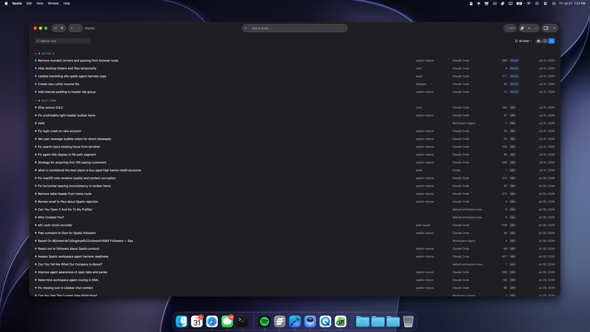Collapse the IDLE group
590x332 pixels.
[36, 100]
